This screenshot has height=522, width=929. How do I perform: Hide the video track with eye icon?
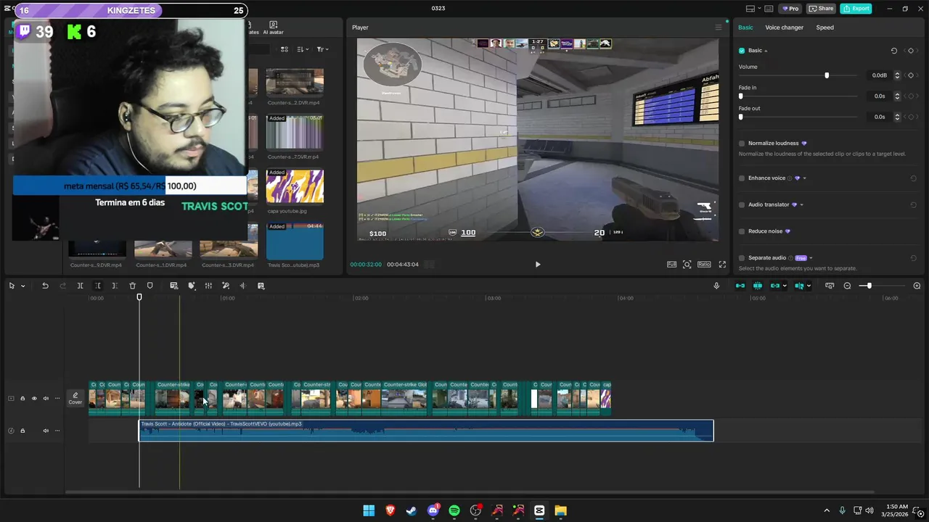tap(34, 398)
